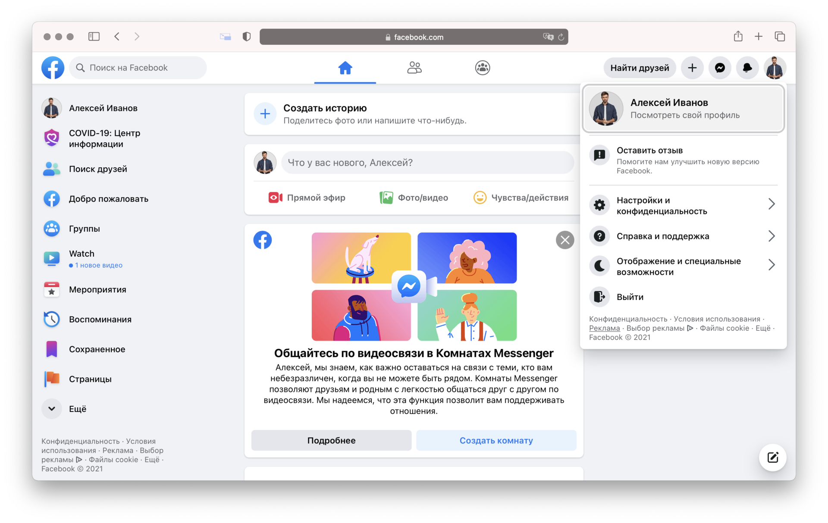Expand Справка и поддержка chevron
The image size is (828, 523).
pyautogui.click(x=772, y=236)
